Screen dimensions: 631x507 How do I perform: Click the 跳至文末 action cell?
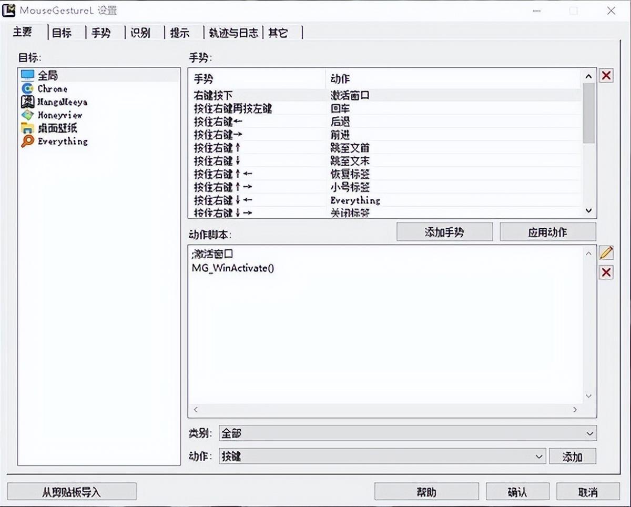pyautogui.click(x=350, y=161)
